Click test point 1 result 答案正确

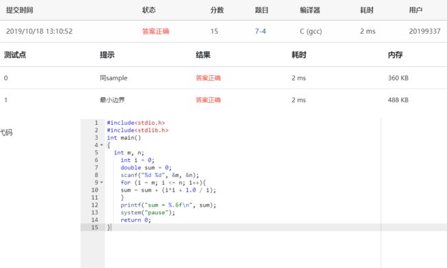(x=208, y=100)
